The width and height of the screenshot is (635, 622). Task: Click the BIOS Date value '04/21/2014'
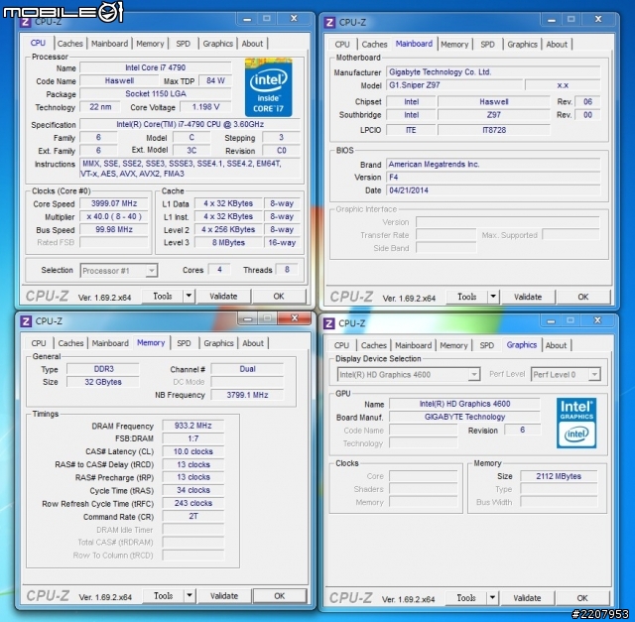493,190
